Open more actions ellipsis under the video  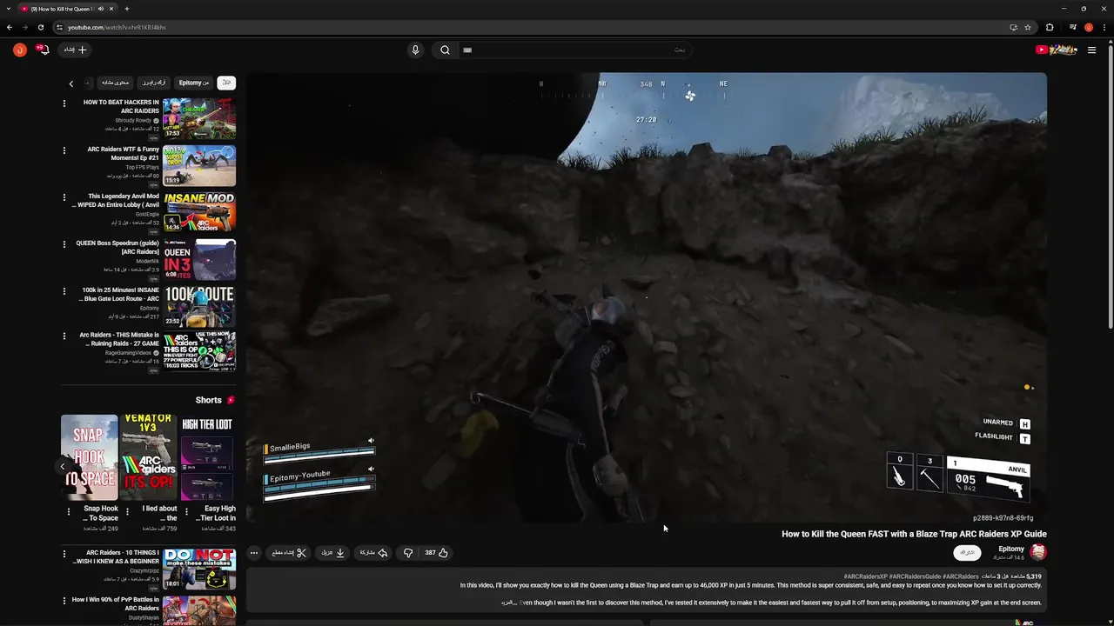pyautogui.click(x=253, y=552)
